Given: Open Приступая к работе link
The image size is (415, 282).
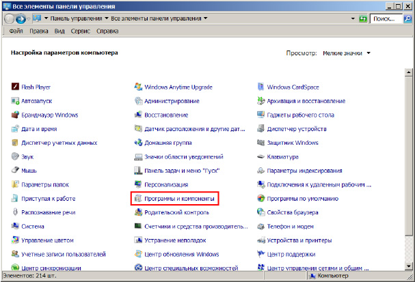Looking at the screenshot, I should pyautogui.click(x=49, y=199).
